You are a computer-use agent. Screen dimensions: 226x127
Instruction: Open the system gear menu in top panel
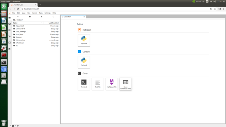pos(224,1)
